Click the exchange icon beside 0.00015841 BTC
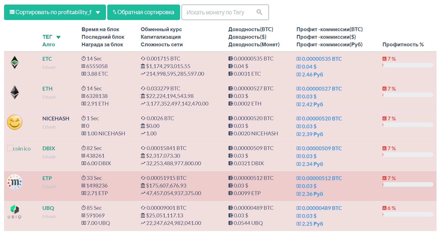This screenshot has height=232, width=438. tap(143, 148)
